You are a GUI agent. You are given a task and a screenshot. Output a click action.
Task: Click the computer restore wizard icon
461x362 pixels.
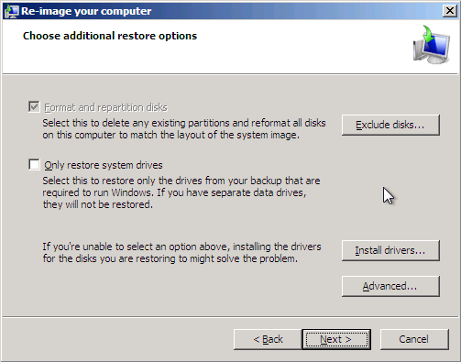point(432,45)
